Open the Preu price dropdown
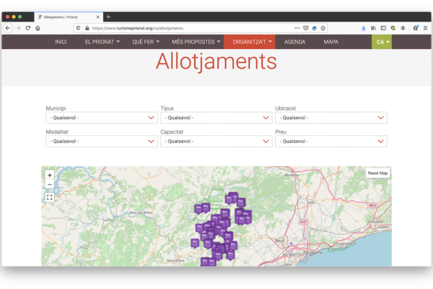Viewport: 433px width, 289px height. click(x=331, y=142)
